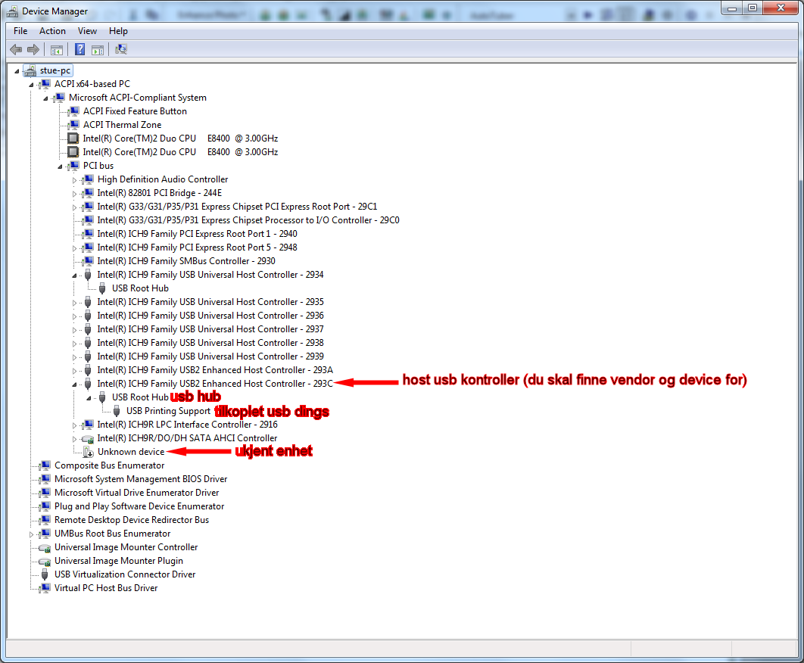The image size is (804, 663).
Task: Click the SATA AHCI Controller drive icon
Action: (x=88, y=438)
